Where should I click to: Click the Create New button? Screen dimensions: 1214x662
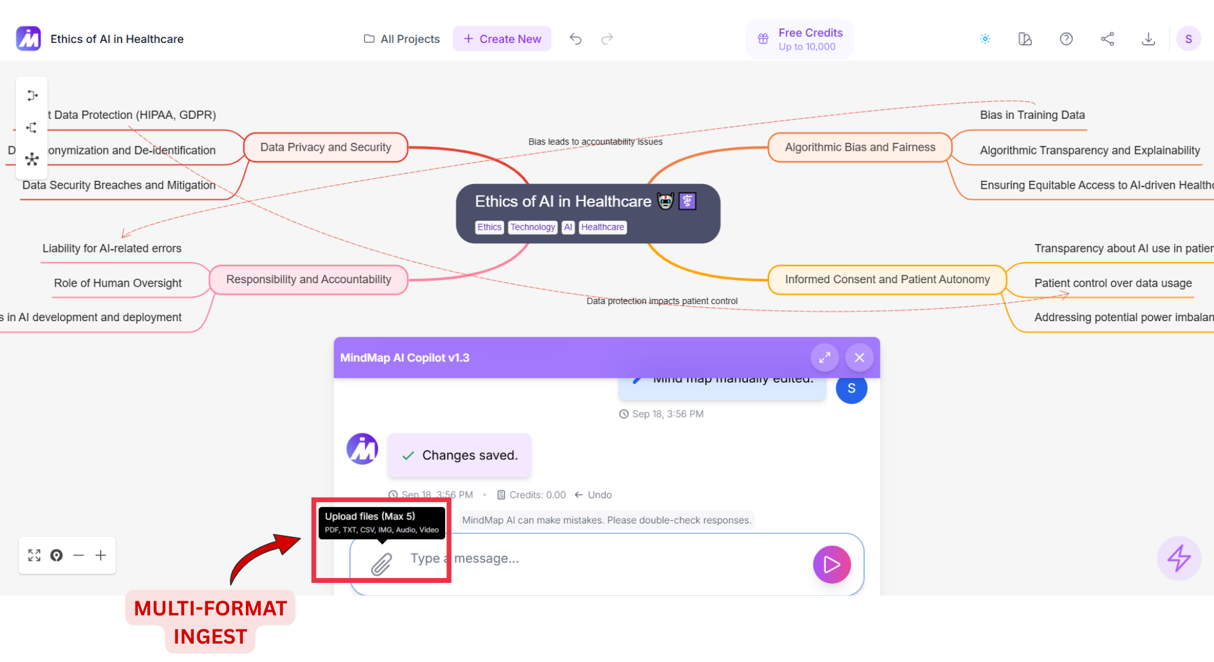[502, 39]
